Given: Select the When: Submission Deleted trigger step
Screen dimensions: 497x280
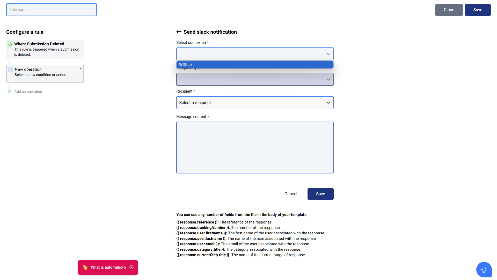Looking at the screenshot, I should (45, 49).
